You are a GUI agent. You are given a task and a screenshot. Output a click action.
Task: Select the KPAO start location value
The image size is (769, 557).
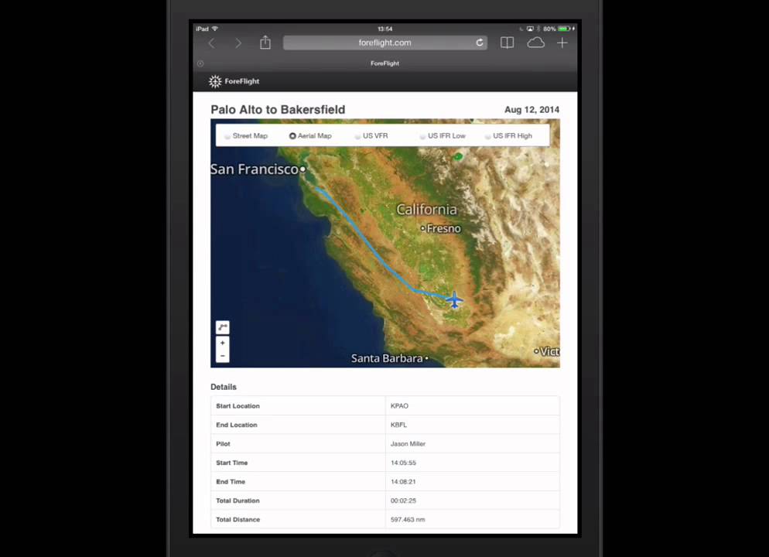[x=399, y=406]
